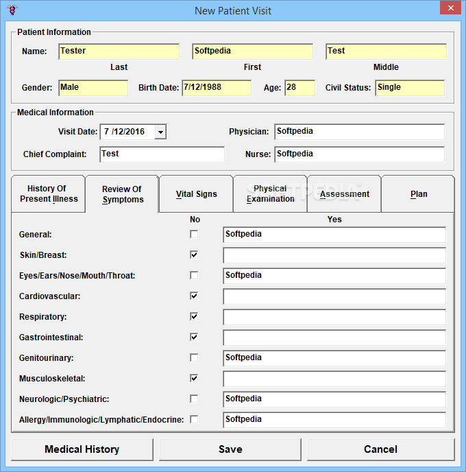The height and width of the screenshot is (472, 466).
Task: Click Eyes/Ears/Nose/Mouth/Throat Yes text field
Action: pyautogui.click(x=334, y=276)
